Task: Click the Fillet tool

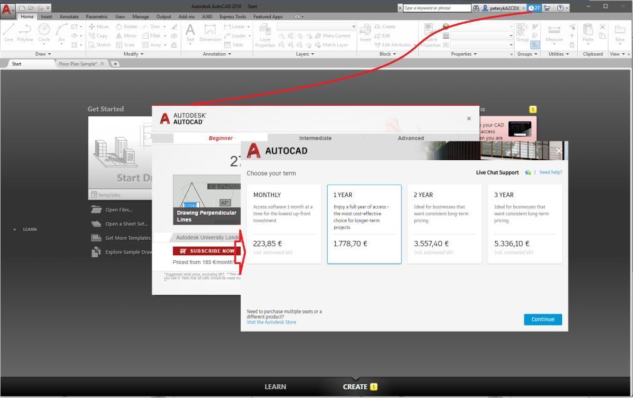Action: click(152, 36)
